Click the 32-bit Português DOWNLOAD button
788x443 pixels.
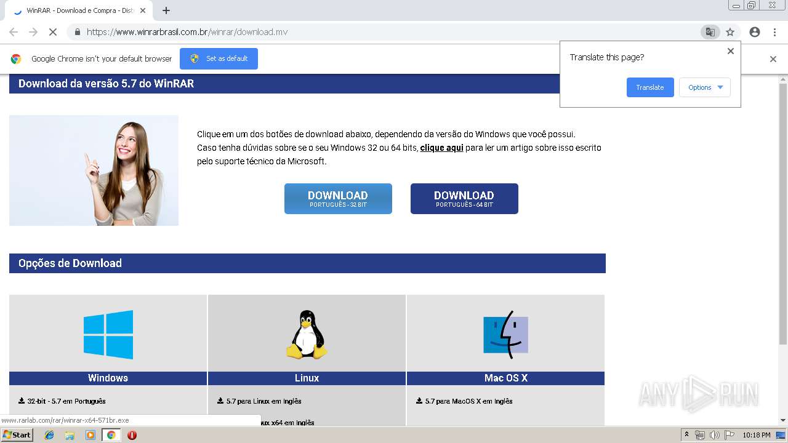pyautogui.click(x=338, y=199)
